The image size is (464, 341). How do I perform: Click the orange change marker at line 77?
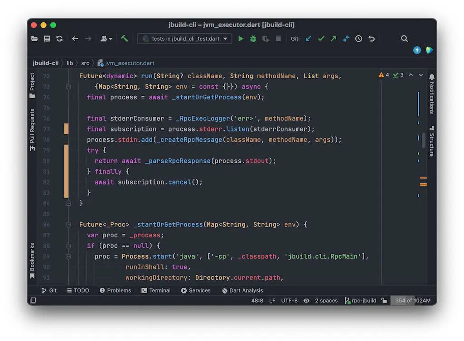coord(66,129)
